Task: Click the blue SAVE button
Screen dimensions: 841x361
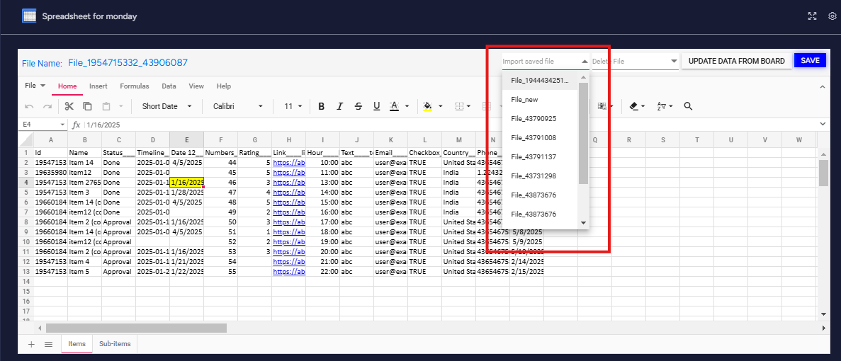Action: pos(810,61)
